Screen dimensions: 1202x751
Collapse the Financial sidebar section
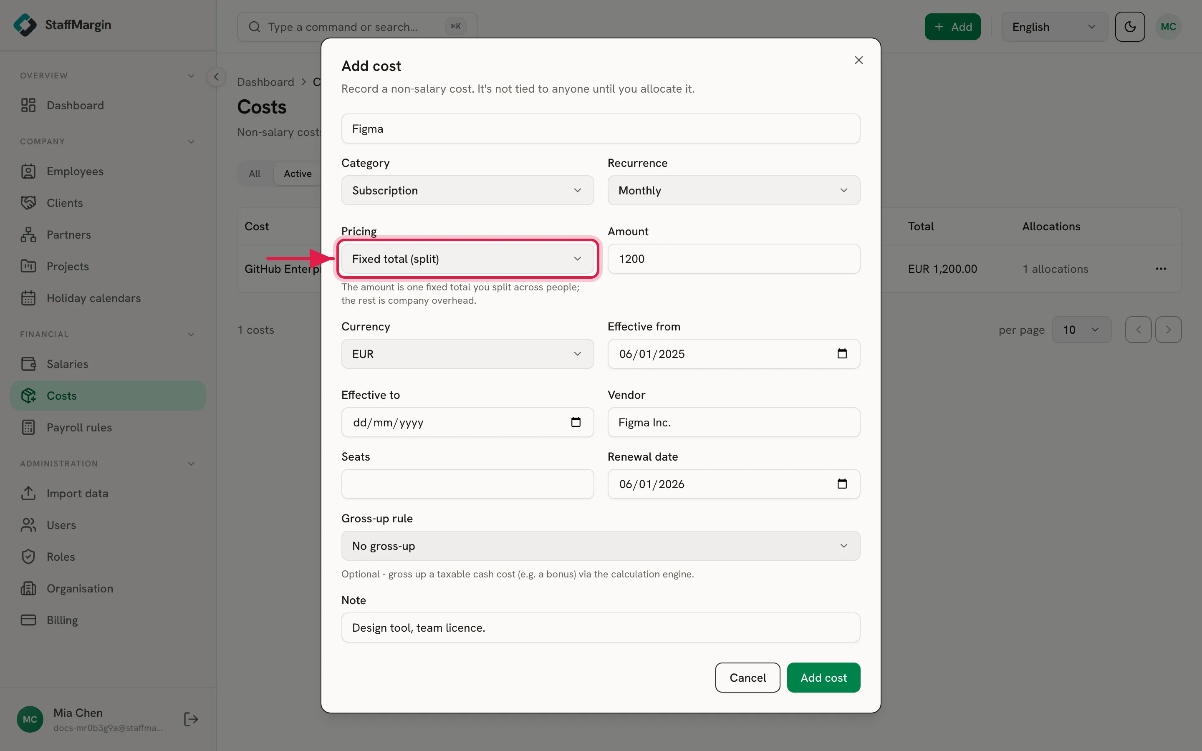[x=191, y=334]
